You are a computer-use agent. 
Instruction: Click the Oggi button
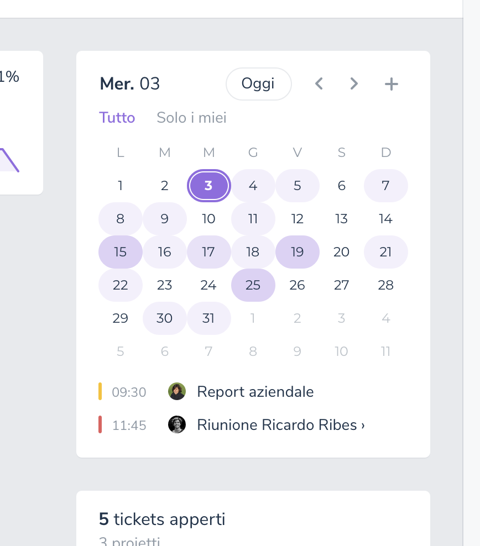point(258,84)
